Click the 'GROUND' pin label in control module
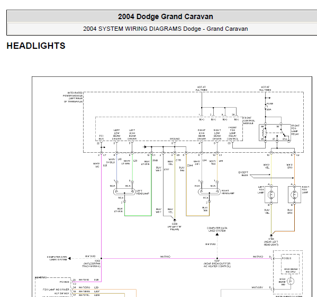 point(175,139)
